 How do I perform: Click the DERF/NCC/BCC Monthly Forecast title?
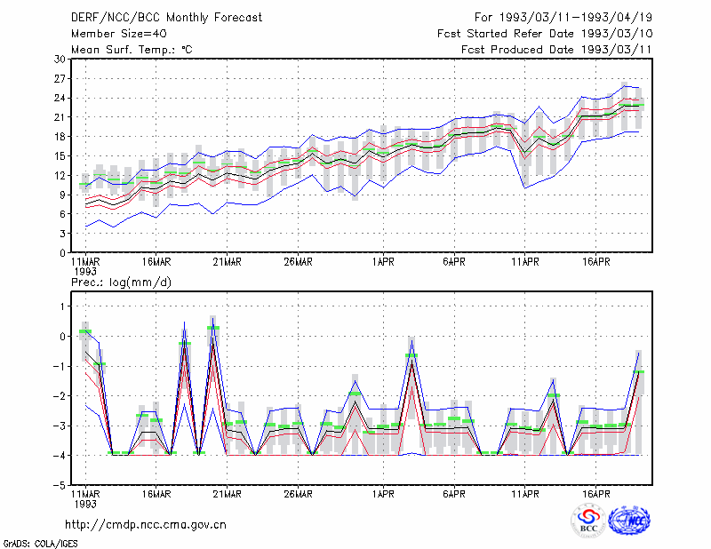166,18
